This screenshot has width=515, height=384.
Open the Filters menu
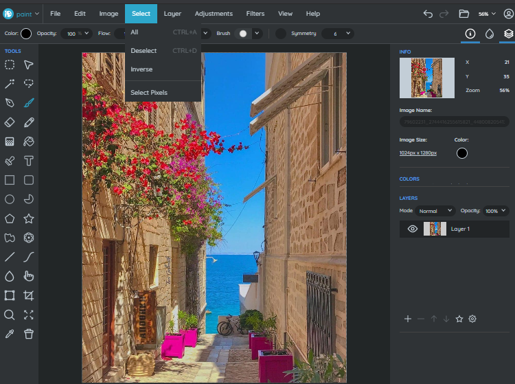click(255, 14)
